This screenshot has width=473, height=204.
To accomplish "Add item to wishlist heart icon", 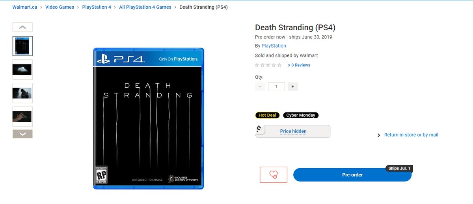I will pos(273,175).
